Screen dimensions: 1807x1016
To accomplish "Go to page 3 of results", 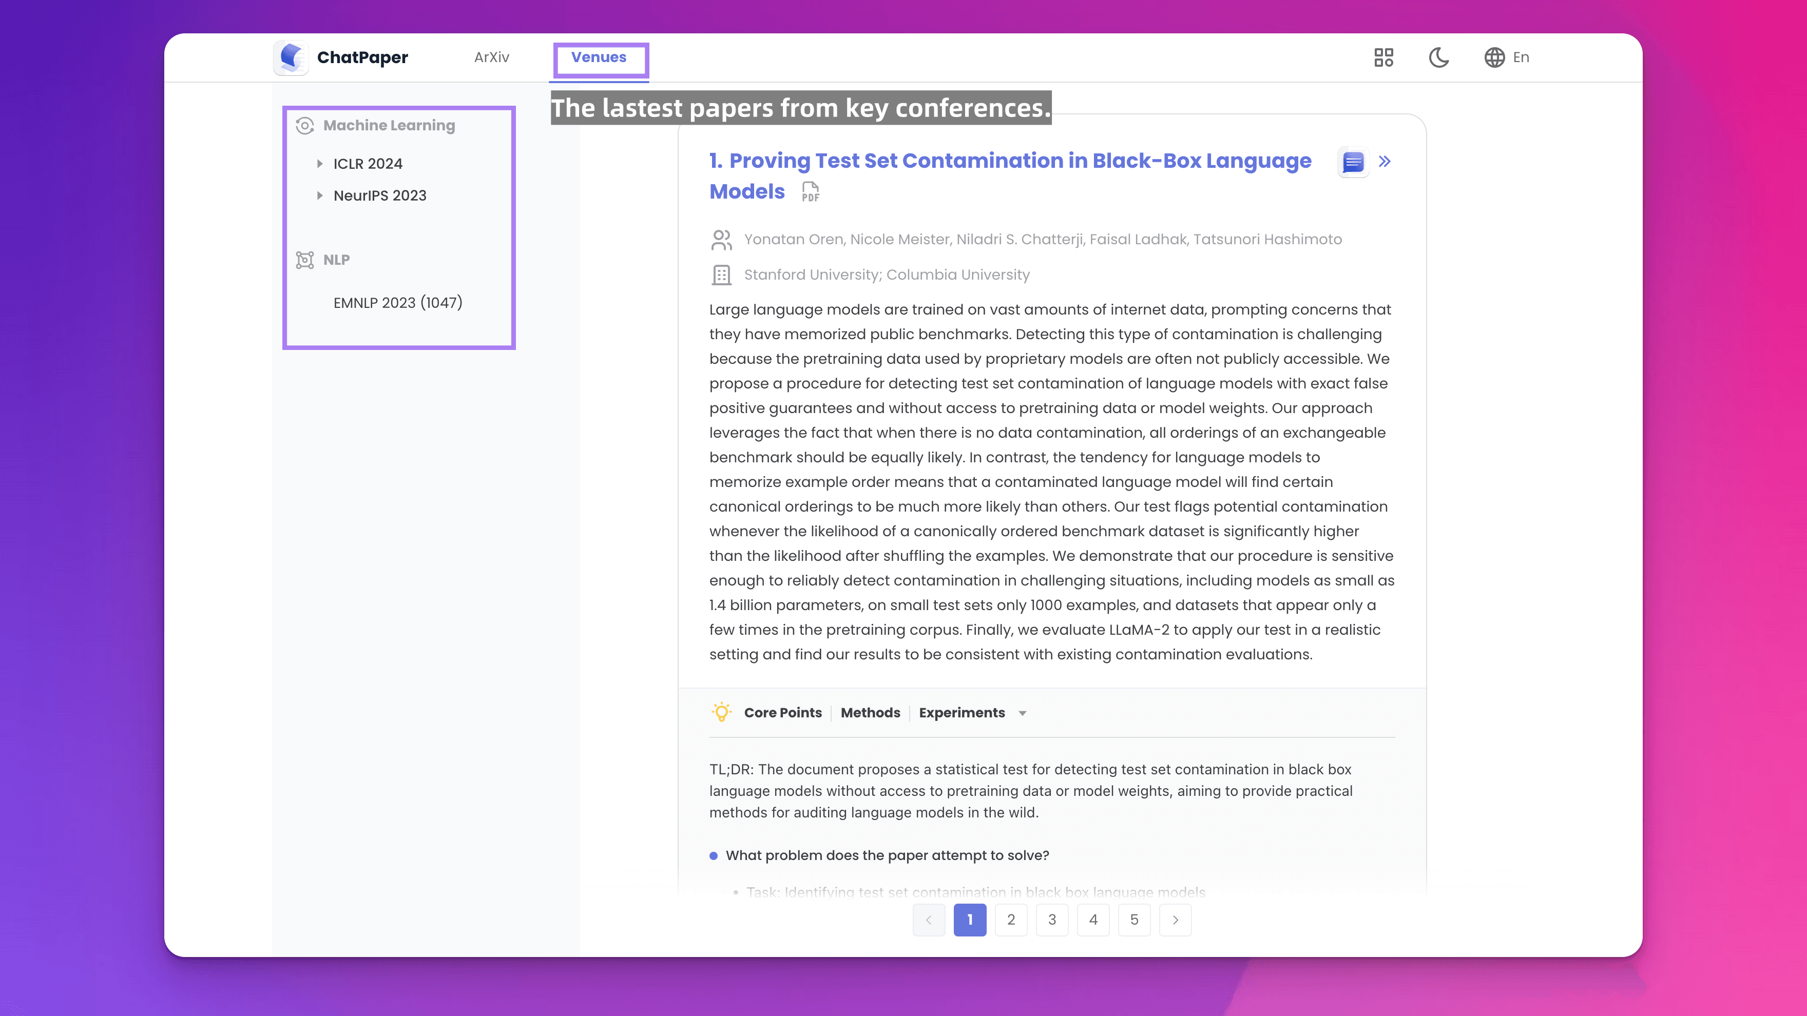I will [x=1051, y=920].
